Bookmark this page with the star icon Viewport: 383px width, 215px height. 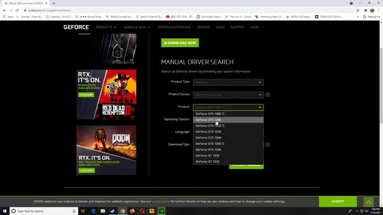click(x=358, y=11)
